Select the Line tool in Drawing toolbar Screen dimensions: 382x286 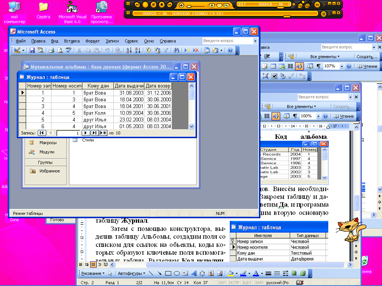click(x=151, y=273)
